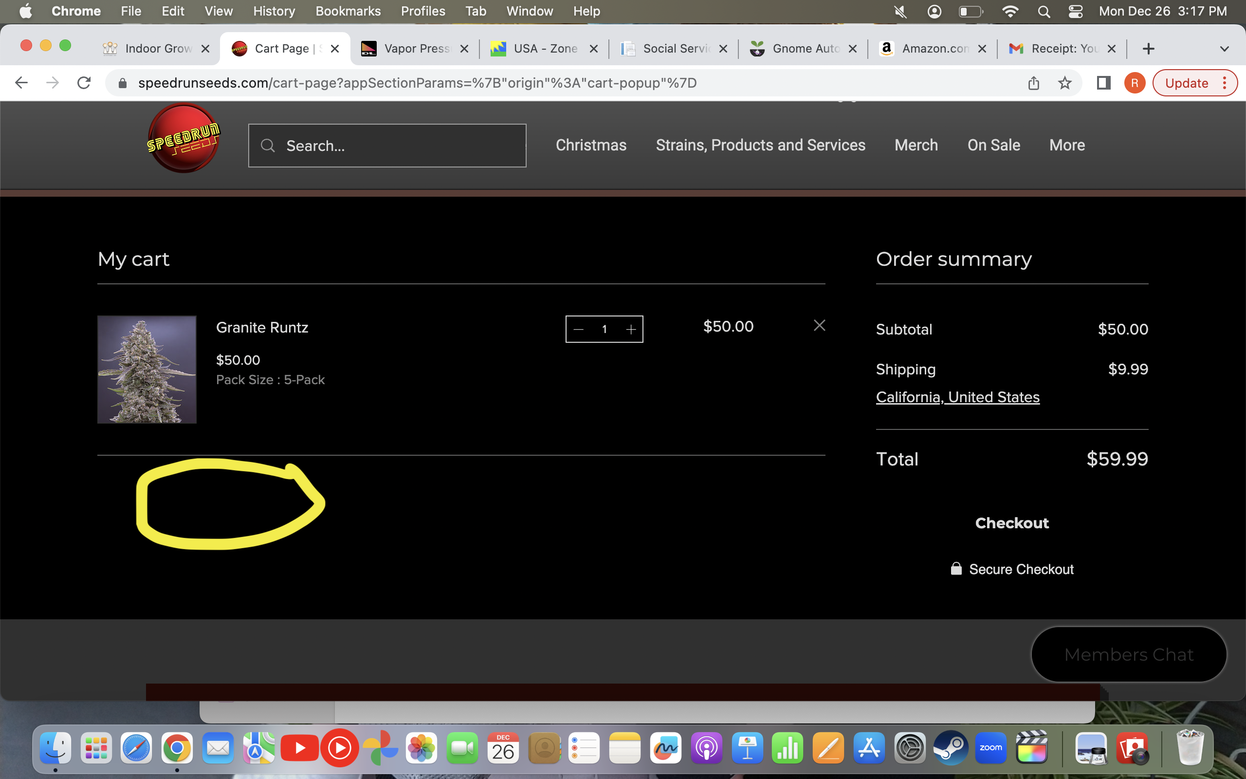Decrease the Granite Runtz quantity with the minus
The width and height of the screenshot is (1246, 779).
[578, 329]
